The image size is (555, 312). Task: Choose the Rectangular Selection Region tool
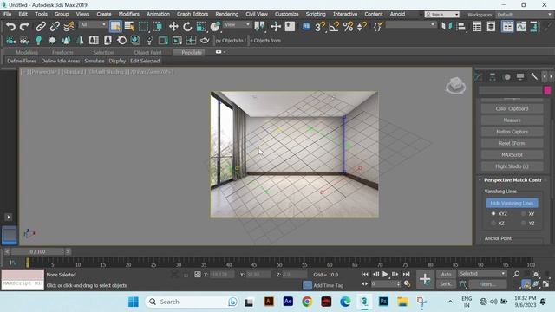pyautogui.click(x=143, y=27)
